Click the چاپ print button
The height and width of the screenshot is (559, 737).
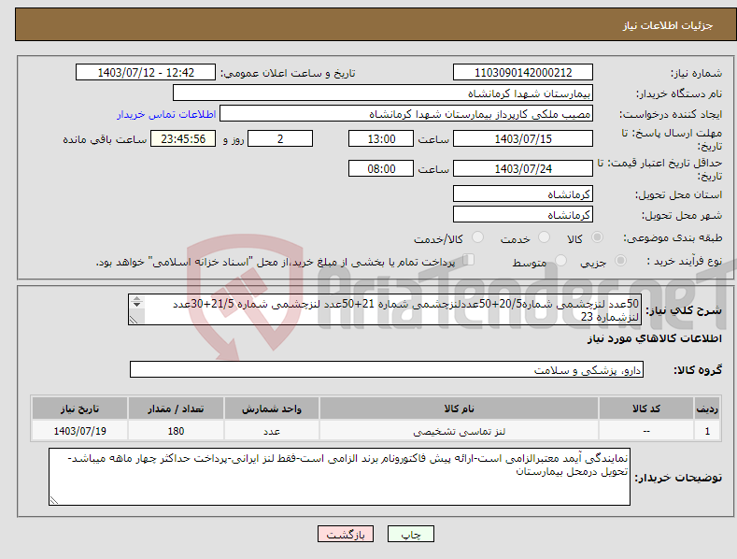click(x=410, y=534)
